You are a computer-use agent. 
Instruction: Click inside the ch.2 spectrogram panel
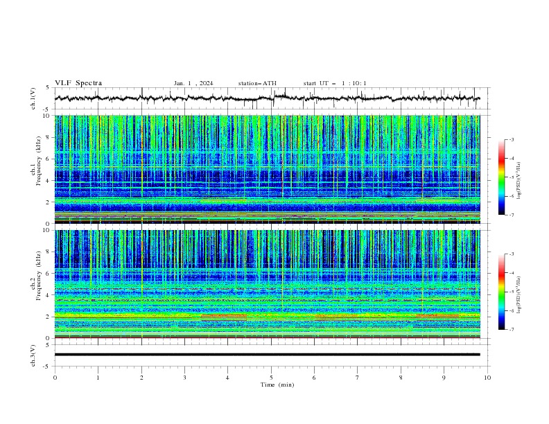click(267, 284)
